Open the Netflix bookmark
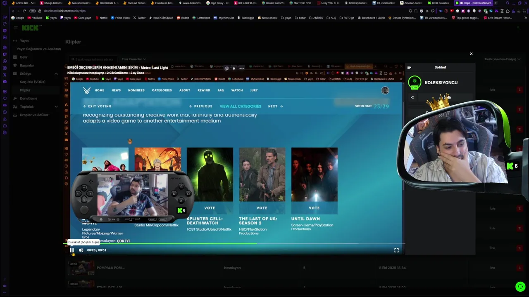This screenshot has height=297, width=529. [x=101, y=18]
